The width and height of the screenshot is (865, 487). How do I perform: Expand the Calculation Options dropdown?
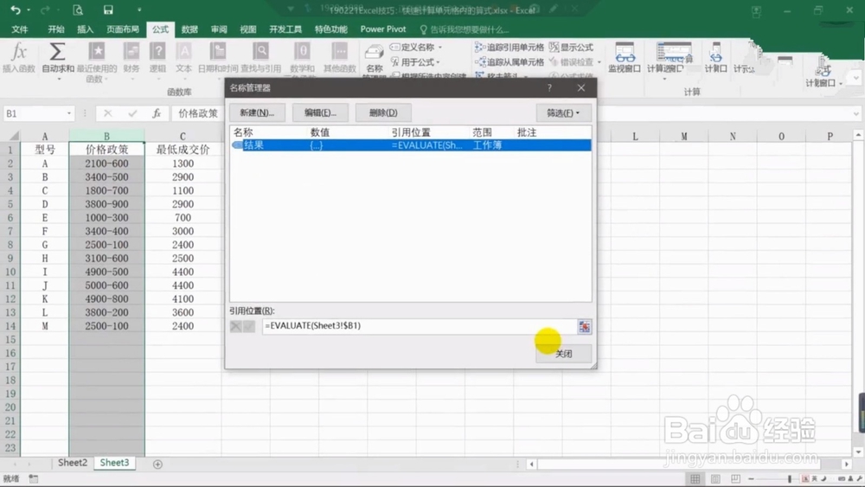(664, 80)
